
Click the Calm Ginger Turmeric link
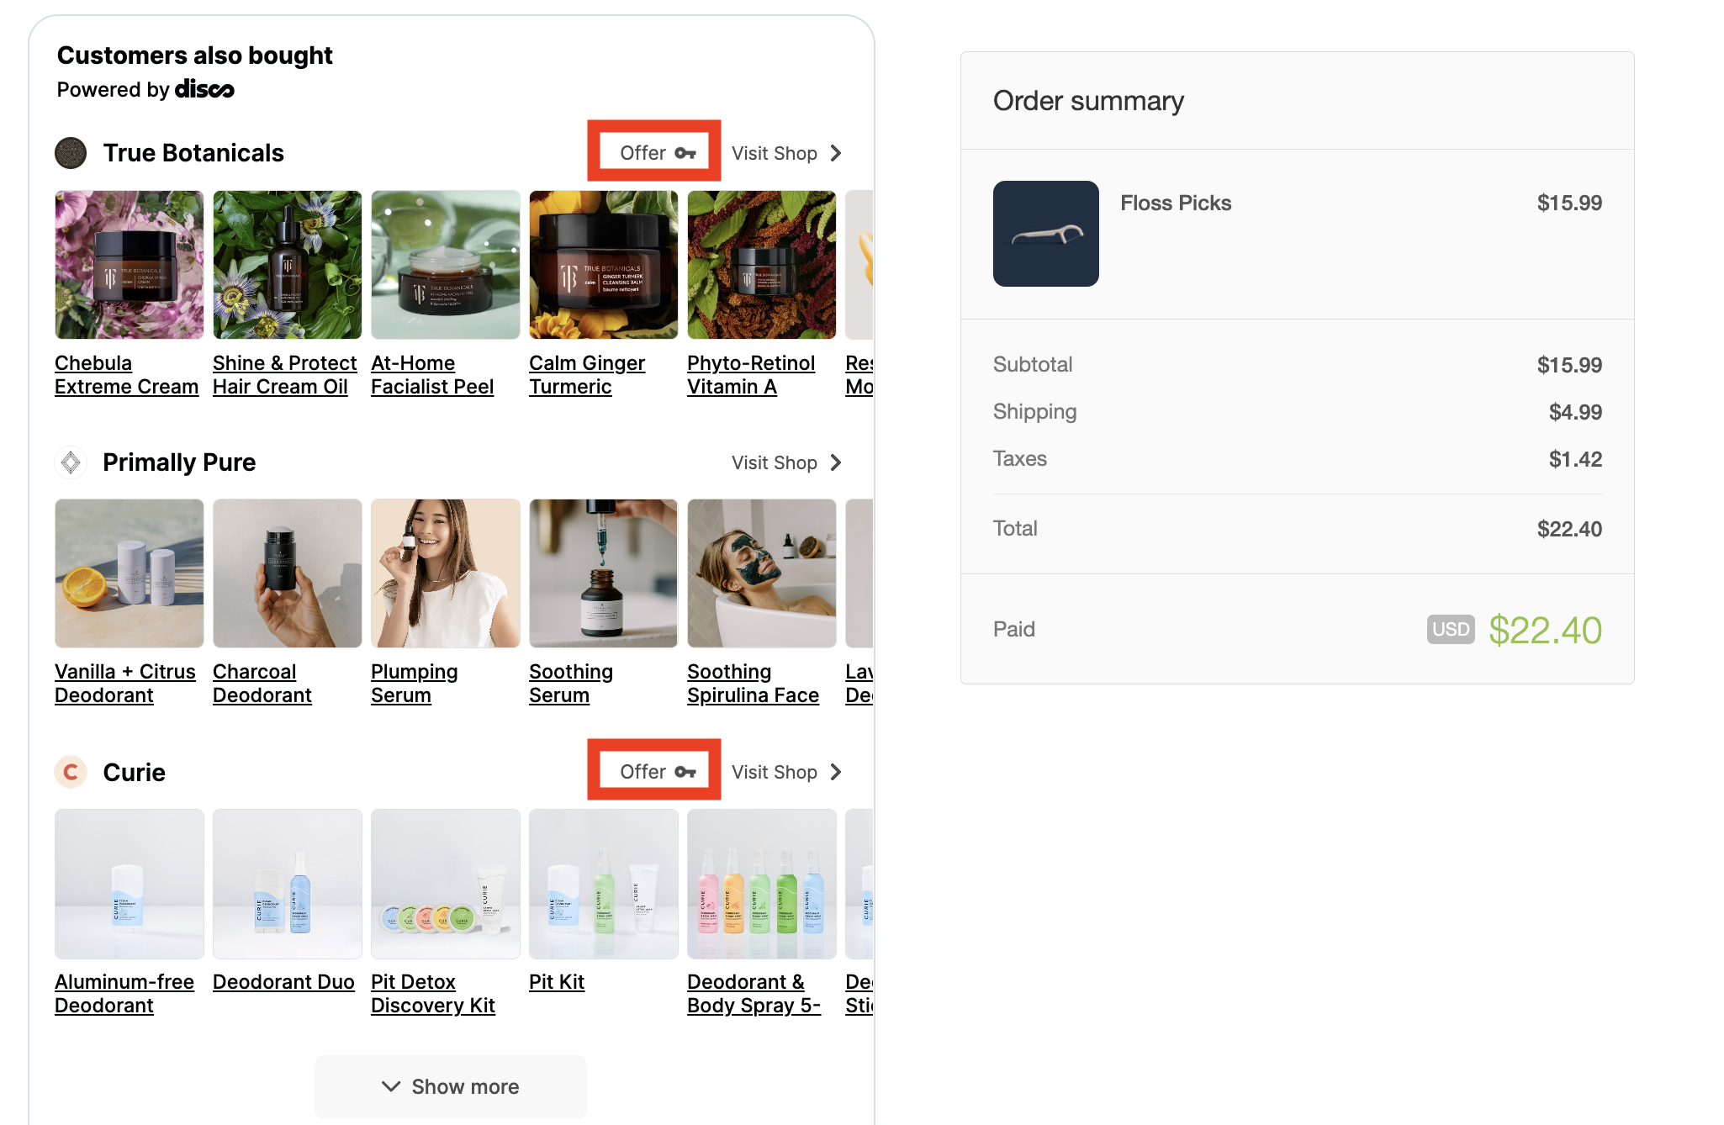click(587, 375)
